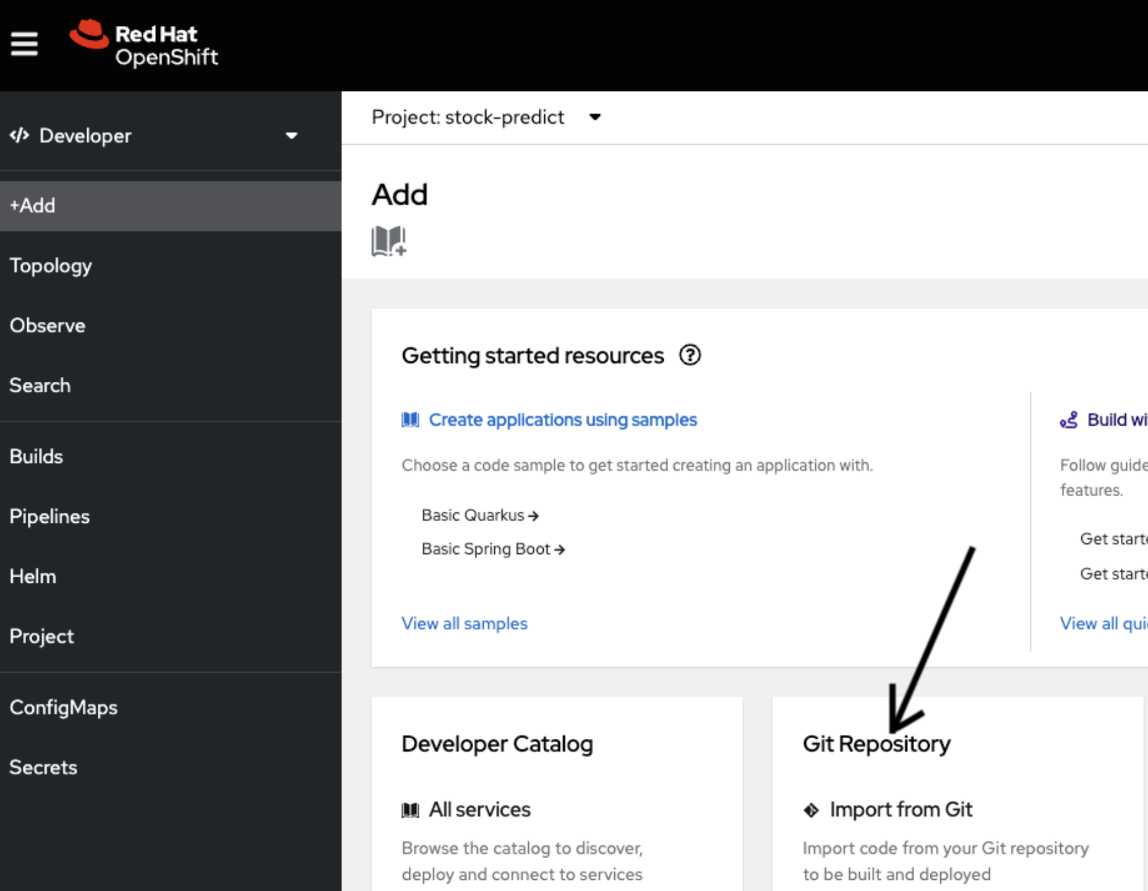Select +Add in the sidebar
Image resolution: width=1148 pixels, height=891 pixels.
(171, 205)
